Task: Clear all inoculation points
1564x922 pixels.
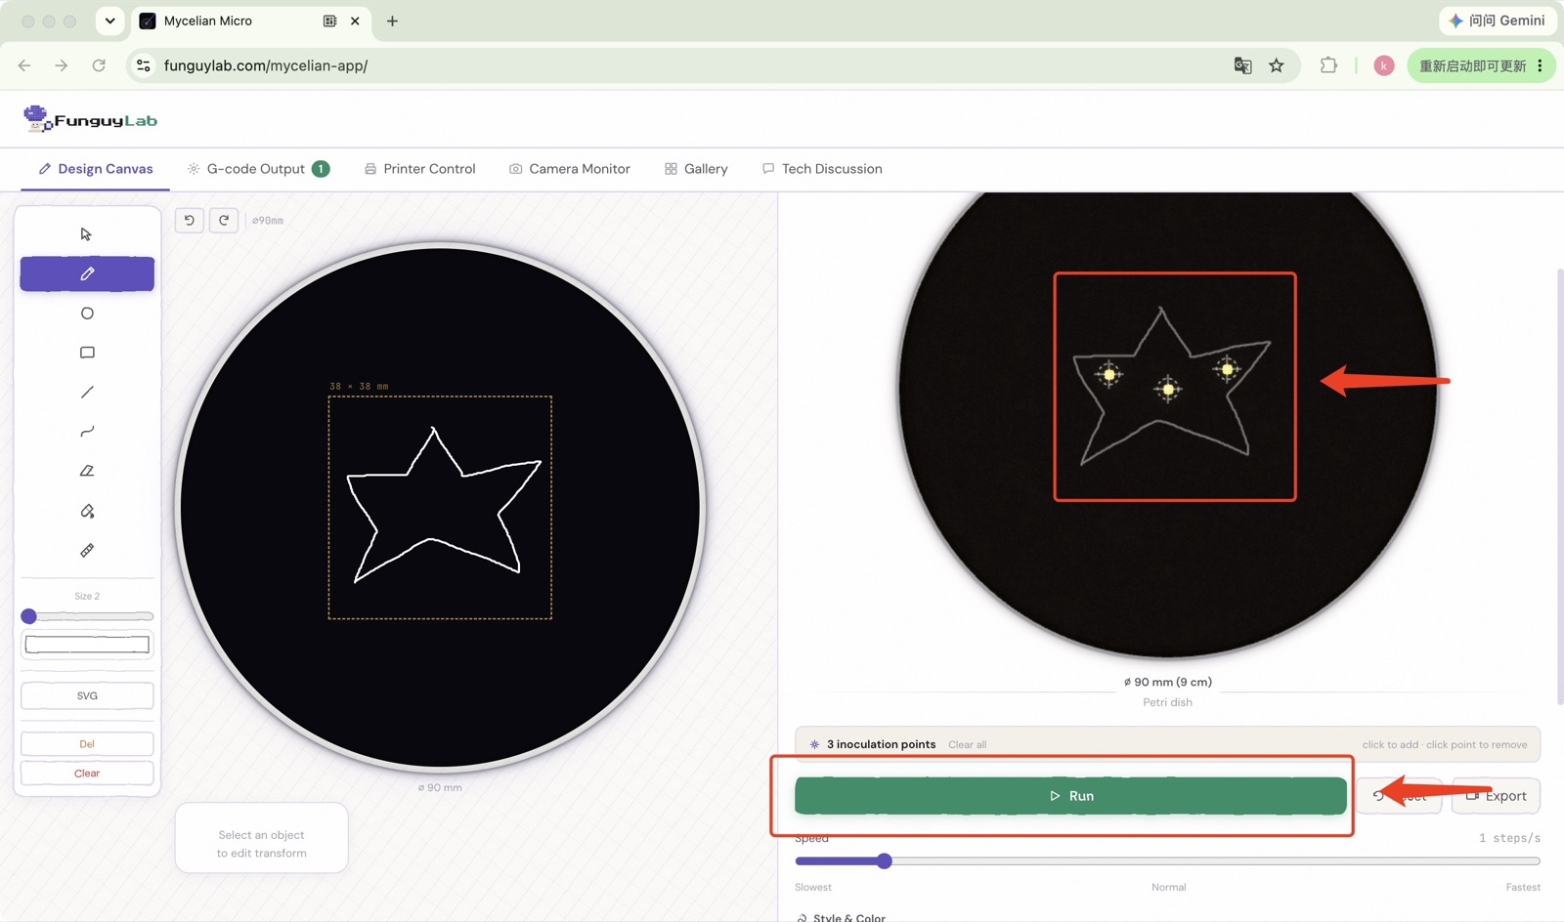Action: click(967, 745)
